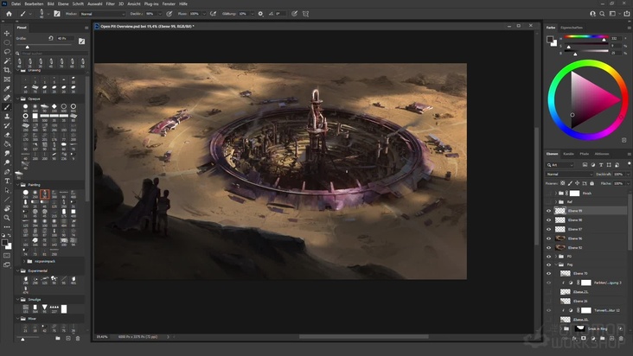Select the Pen tool
Viewport: 633px width, 356px height.
[x=7, y=172]
